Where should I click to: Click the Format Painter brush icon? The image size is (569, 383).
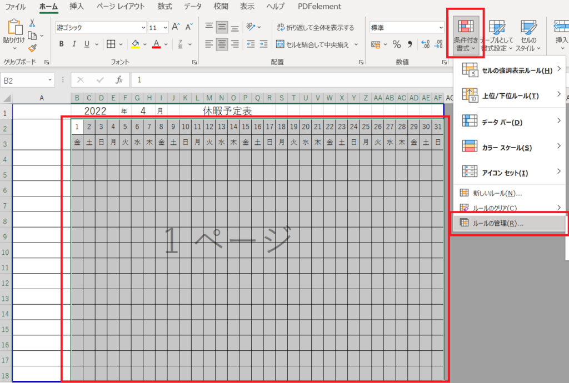(32, 48)
